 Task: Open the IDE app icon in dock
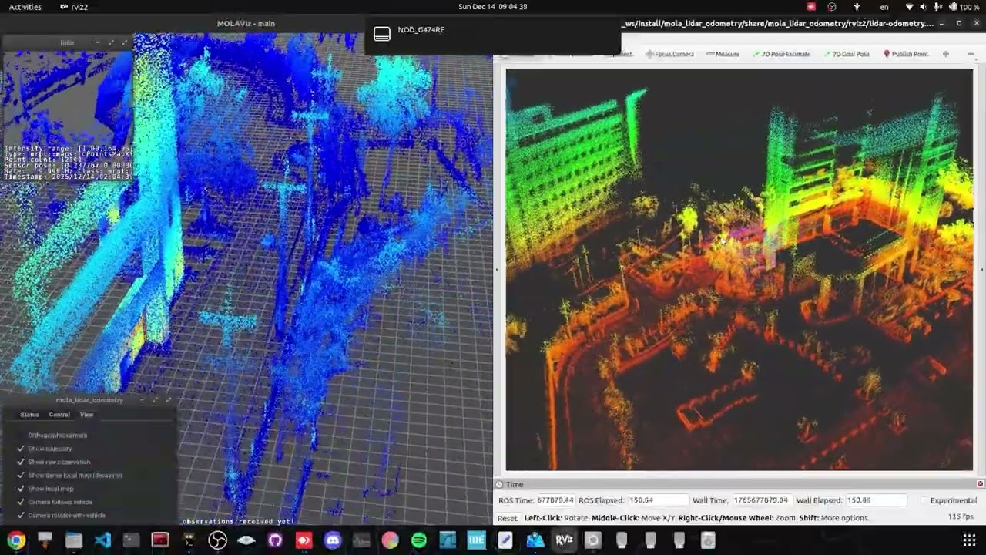pyautogui.click(x=477, y=540)
